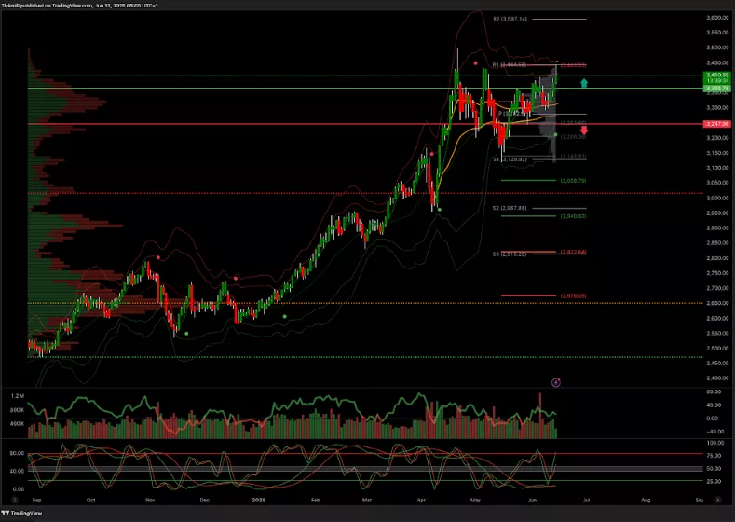Click the green 3,355.78 price level label
Screen dimensions: 735x522
[715, 89]
